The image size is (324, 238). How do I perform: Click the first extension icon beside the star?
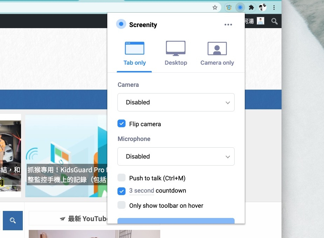pos(229,8)
